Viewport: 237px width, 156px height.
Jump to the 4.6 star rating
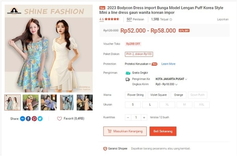click(x=109, y=19)
